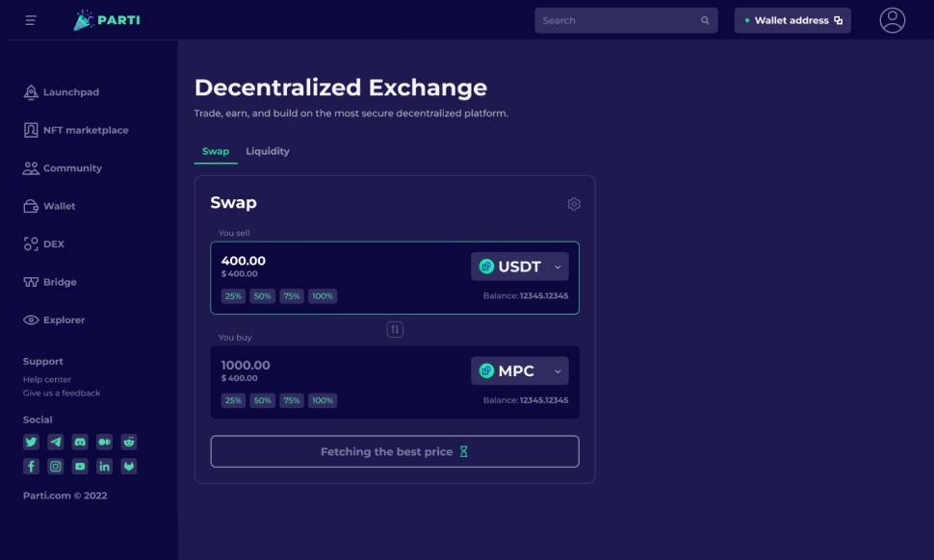The width and height of the screenshot is (934, 560).
Task: Toggle the hamburger menu icon
Action: 31,20
